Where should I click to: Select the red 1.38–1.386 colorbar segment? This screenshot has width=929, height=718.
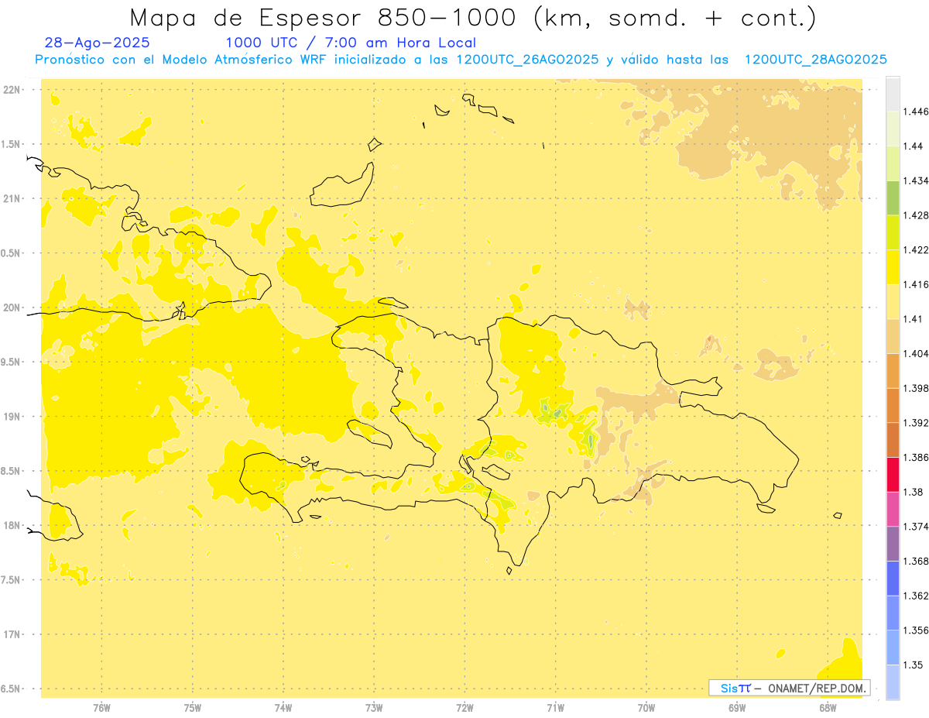[893, 474]
